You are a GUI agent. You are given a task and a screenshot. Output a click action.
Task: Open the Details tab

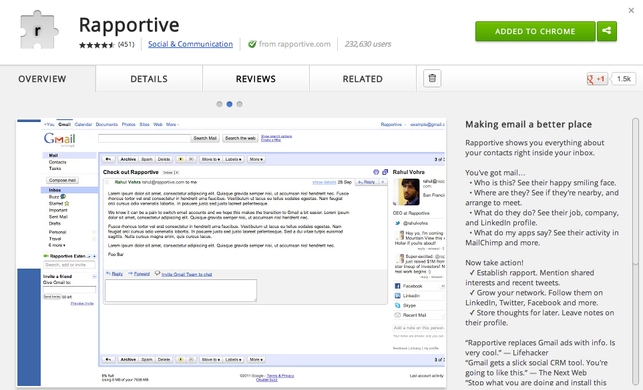coord(150,79)
